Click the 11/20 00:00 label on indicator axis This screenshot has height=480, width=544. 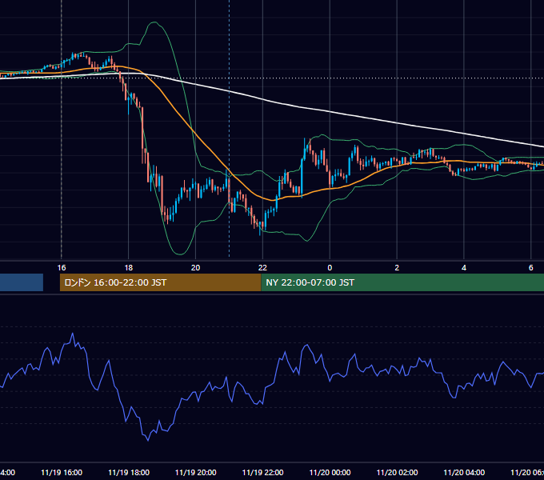[330, 472]
